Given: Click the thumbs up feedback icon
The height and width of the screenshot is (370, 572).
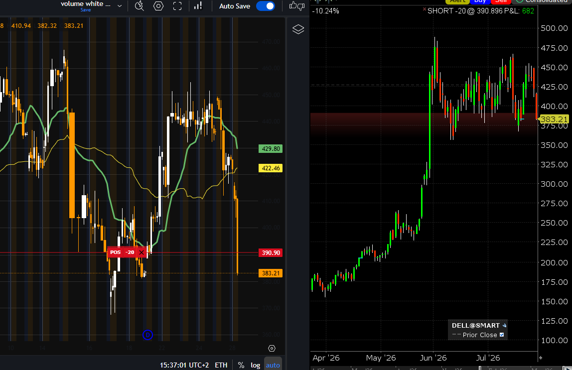Looking at the screenshot, I should coord(293,5).
